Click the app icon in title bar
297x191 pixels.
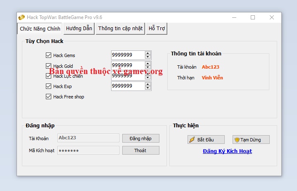coord(21,17)
